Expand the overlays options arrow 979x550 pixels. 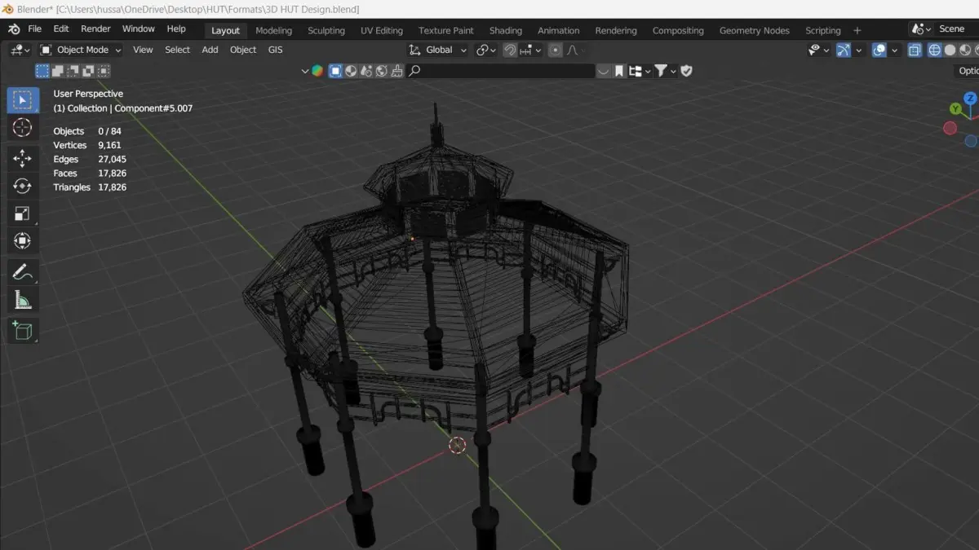894,50
